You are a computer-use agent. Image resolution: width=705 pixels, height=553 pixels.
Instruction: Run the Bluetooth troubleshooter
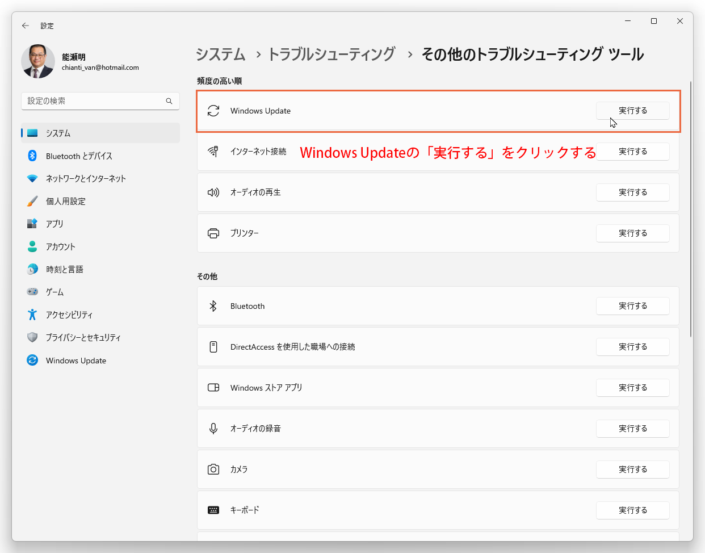pyautogui.click(x=633, y=306)
